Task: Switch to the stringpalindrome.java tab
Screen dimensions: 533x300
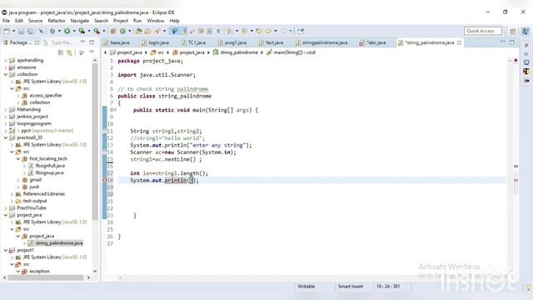Action: [x=321, y=42]
